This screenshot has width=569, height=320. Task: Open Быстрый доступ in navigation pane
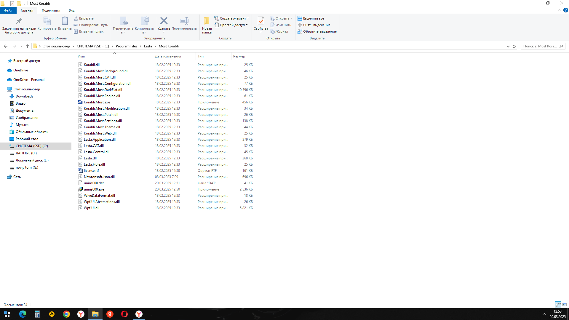pyautogui.click(x=26, y=61)
